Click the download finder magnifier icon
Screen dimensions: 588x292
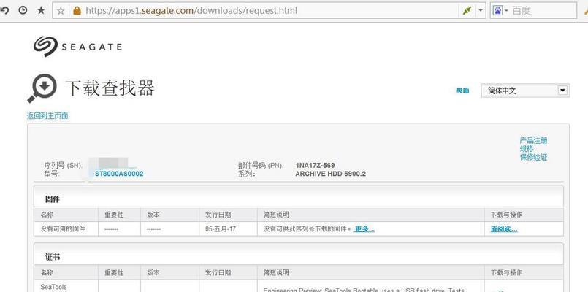click(42, 88)
